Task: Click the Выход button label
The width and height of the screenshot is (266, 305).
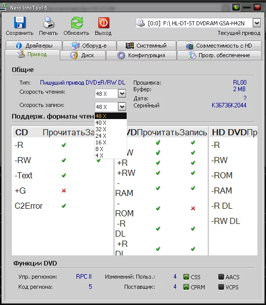Action: coord(103,33)
